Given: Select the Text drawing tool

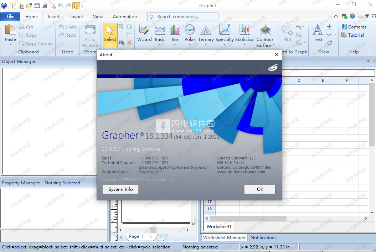Looking at the screenshot, I should 318,33.
